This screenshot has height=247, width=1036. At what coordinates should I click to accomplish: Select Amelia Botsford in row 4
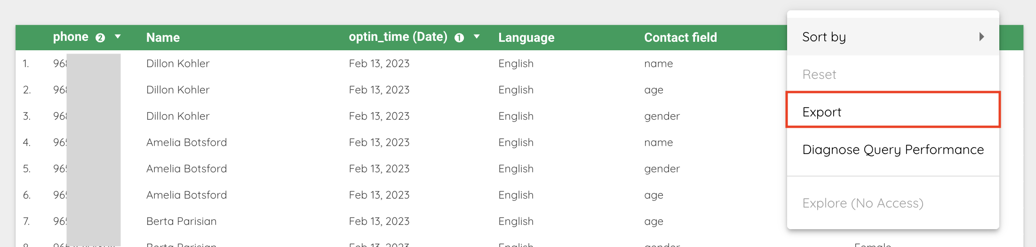tap(186, 142)
